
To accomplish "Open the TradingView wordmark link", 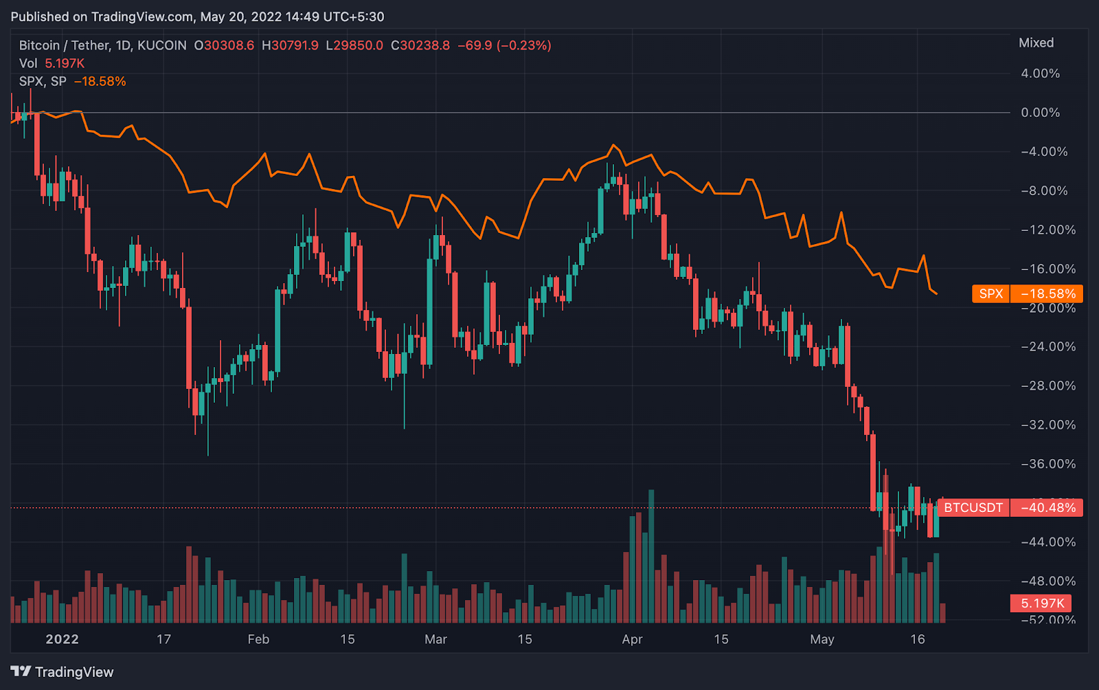I will point(74,671).
